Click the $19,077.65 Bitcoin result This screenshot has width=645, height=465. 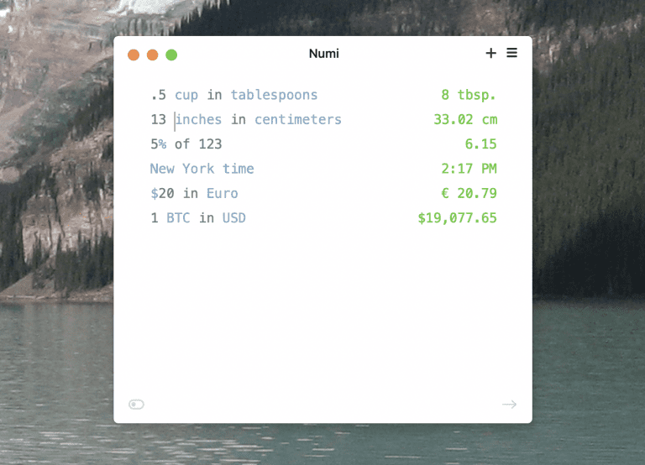coord(457,218)
